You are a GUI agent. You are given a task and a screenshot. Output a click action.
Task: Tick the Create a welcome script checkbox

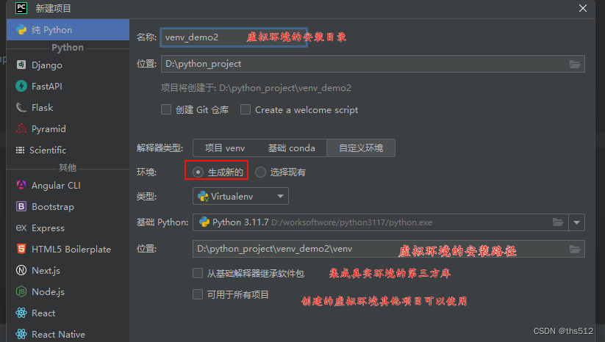tap(246, 110)
